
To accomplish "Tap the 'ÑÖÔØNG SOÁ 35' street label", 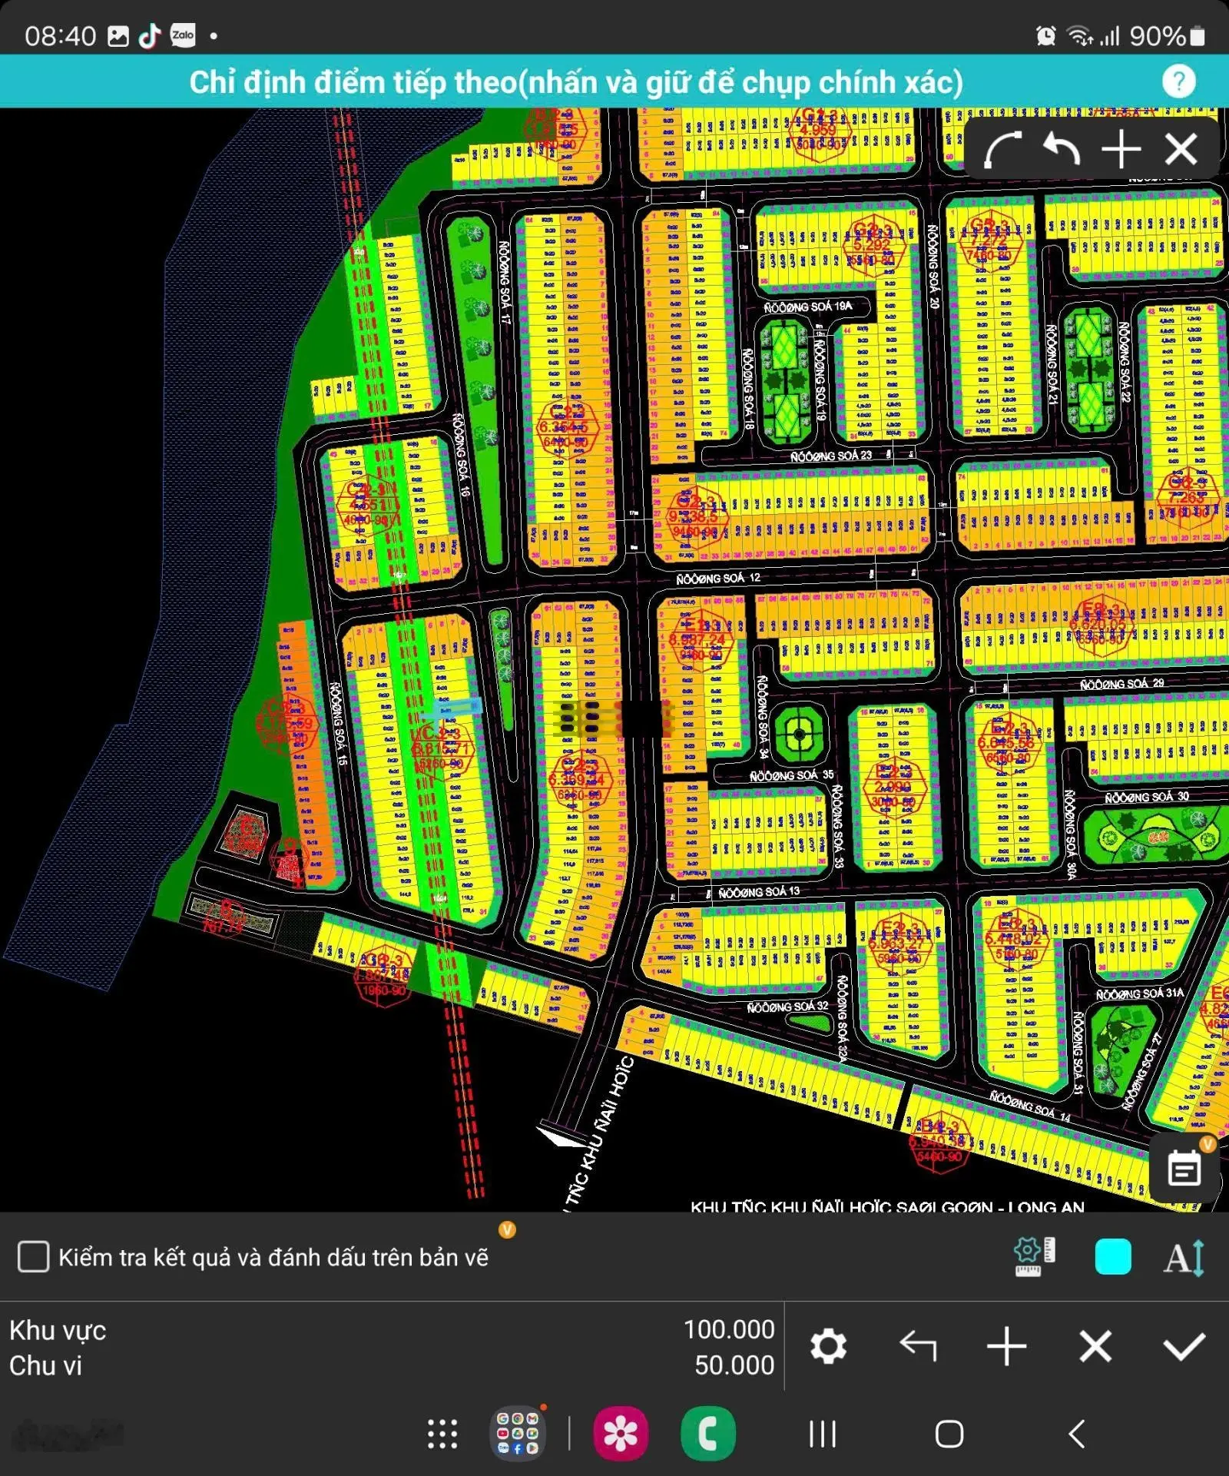I will click(x=791, y=775).
